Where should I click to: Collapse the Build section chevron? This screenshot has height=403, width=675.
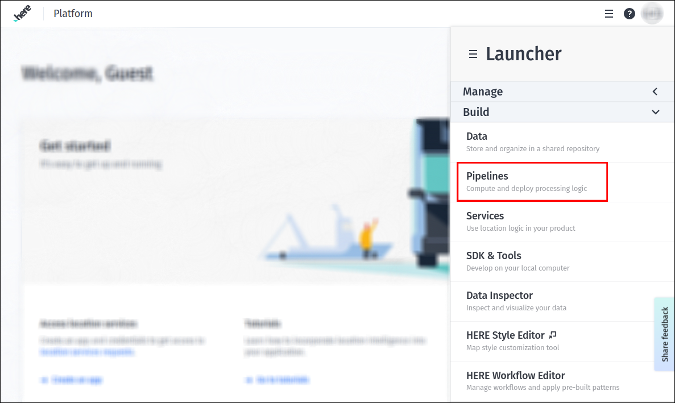pyautogui.click(x=655, y=112)
